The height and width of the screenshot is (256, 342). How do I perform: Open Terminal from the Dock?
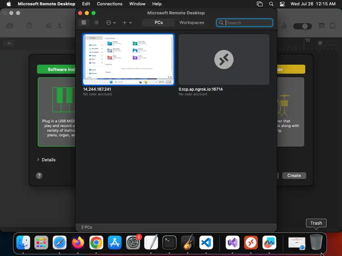click(x=169, y=242)
